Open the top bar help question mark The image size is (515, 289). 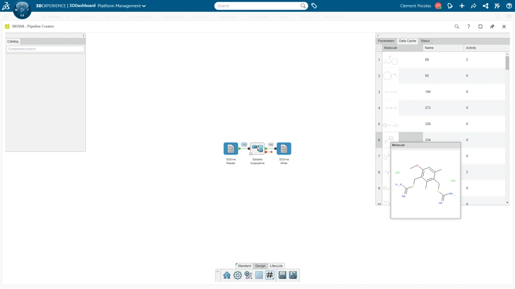(509, 5)
